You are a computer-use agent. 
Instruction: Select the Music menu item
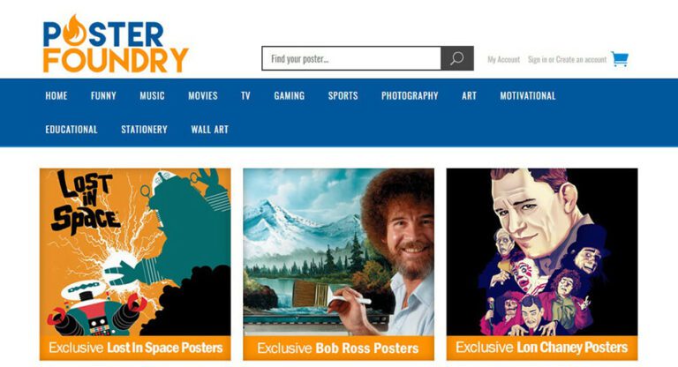(152, 95)
